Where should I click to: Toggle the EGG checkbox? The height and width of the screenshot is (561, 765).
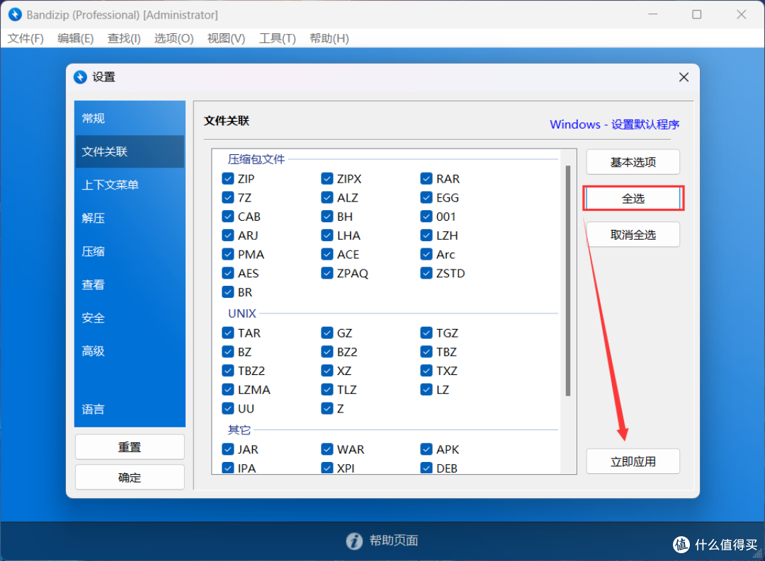pos(426,197)
